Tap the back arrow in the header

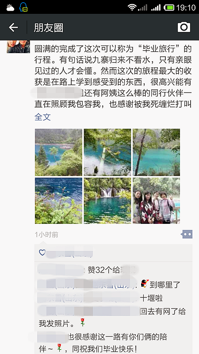point(13,27)
